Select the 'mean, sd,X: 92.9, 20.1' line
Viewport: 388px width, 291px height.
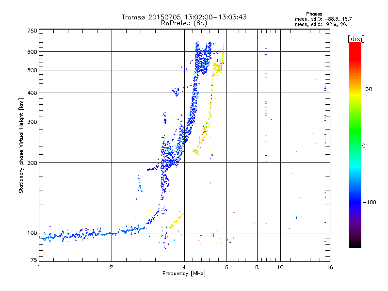322,24
